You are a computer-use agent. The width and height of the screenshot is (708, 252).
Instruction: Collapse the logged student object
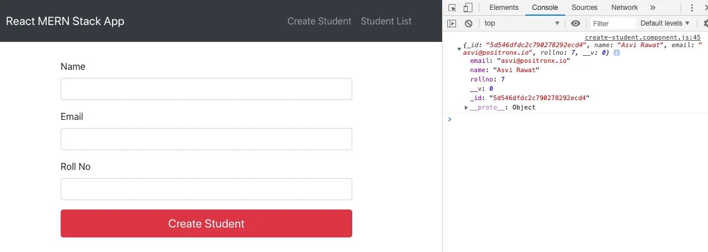pos(459,49)
